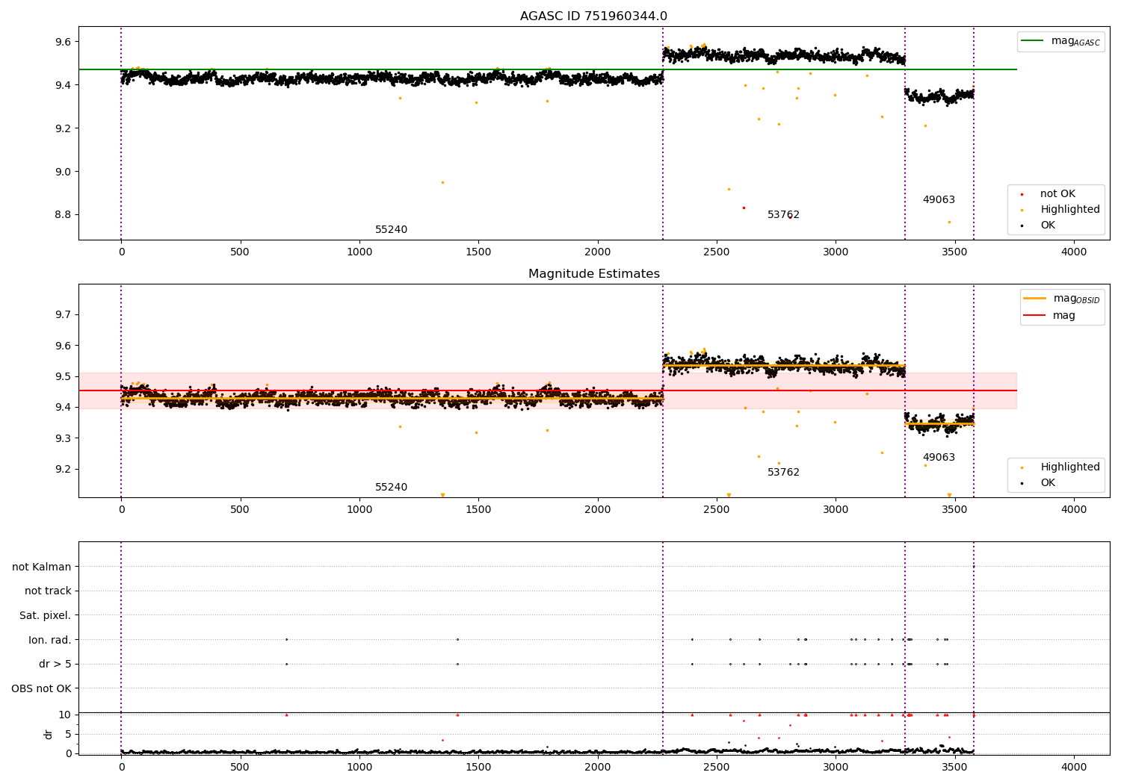This screenshot has height=784, width=1121.
Task: Select the mag OBSID legend entry in middle plot
Action: point(1062,299)
